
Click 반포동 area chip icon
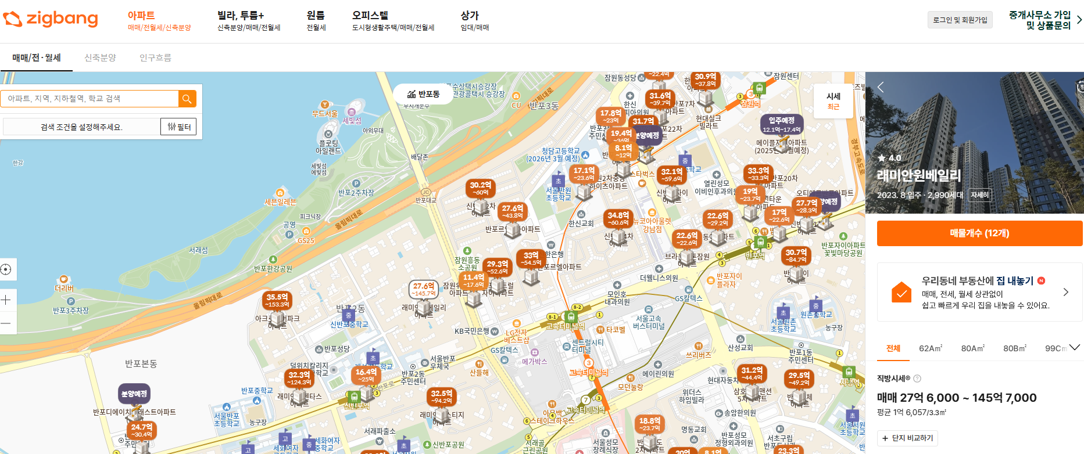pos(412,94)
